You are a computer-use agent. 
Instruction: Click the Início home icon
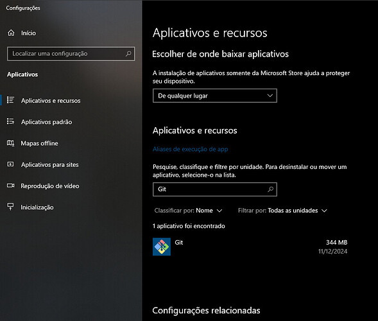pyautogui.click(x=11, y=33)
